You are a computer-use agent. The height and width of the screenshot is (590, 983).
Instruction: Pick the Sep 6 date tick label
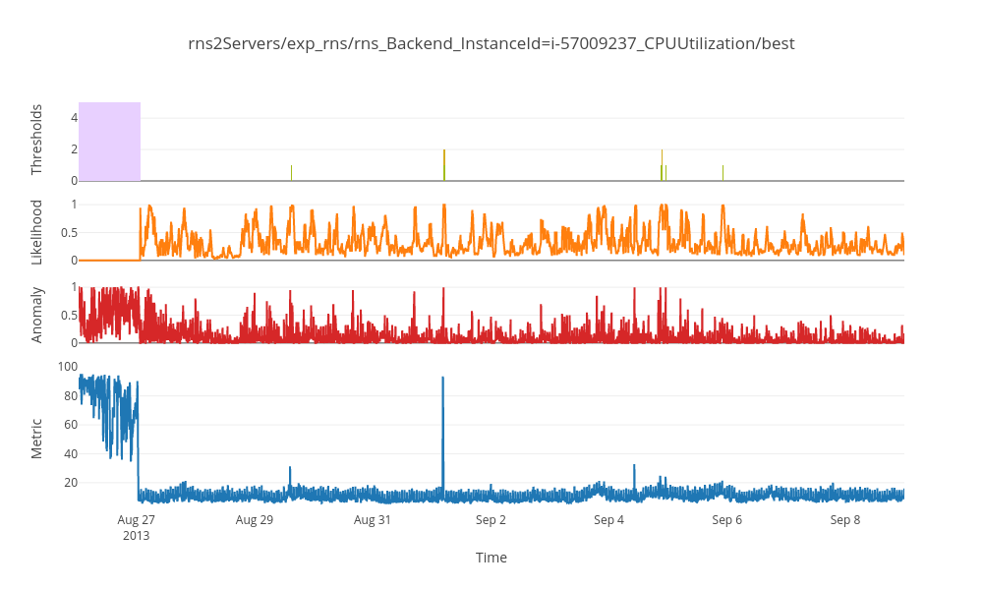pyautogui.click(x=726, y=520)
